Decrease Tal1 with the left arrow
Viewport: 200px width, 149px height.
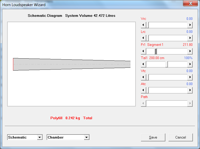[x=143, y=64]
